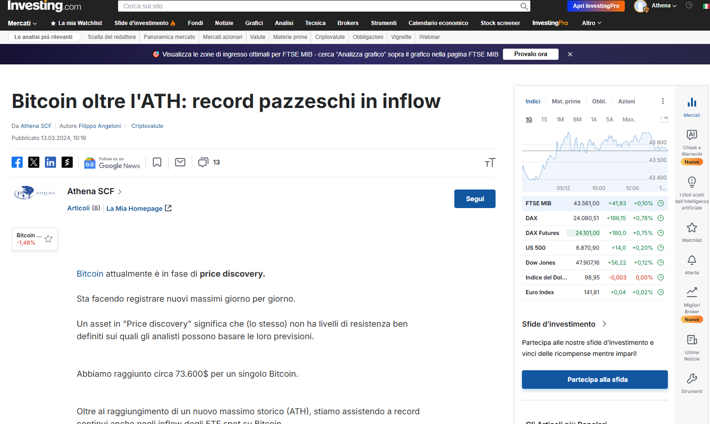Click Investing.com logo
Screen dimensions: 710x424
(44, 6)
